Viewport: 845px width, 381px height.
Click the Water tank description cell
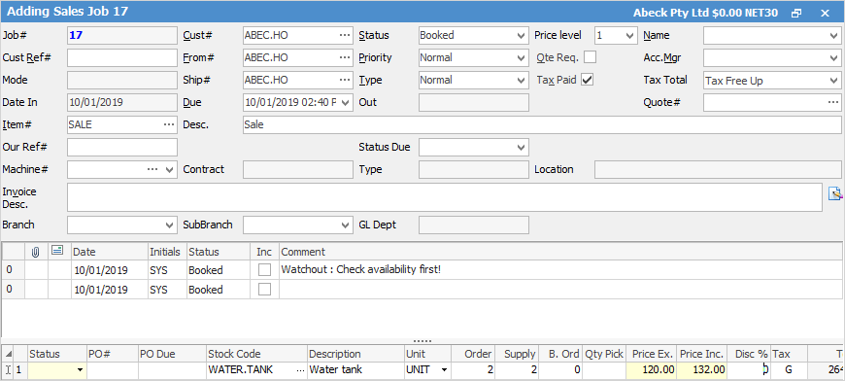(x=355, y=370)
